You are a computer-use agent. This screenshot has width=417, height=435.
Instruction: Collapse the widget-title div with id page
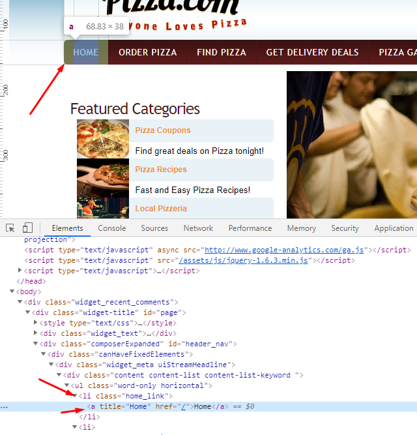[x=28, y=312]
